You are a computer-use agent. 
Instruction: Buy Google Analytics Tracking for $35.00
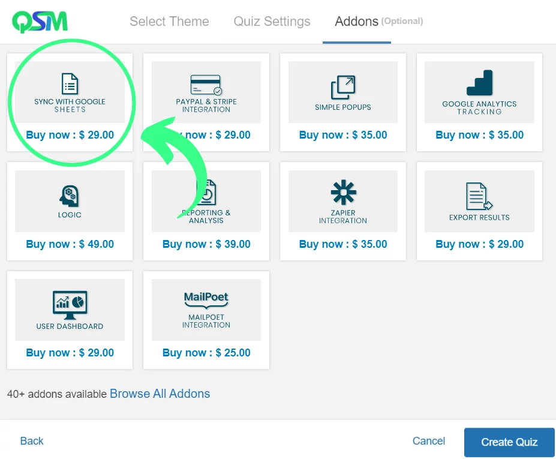coord(479,135)
